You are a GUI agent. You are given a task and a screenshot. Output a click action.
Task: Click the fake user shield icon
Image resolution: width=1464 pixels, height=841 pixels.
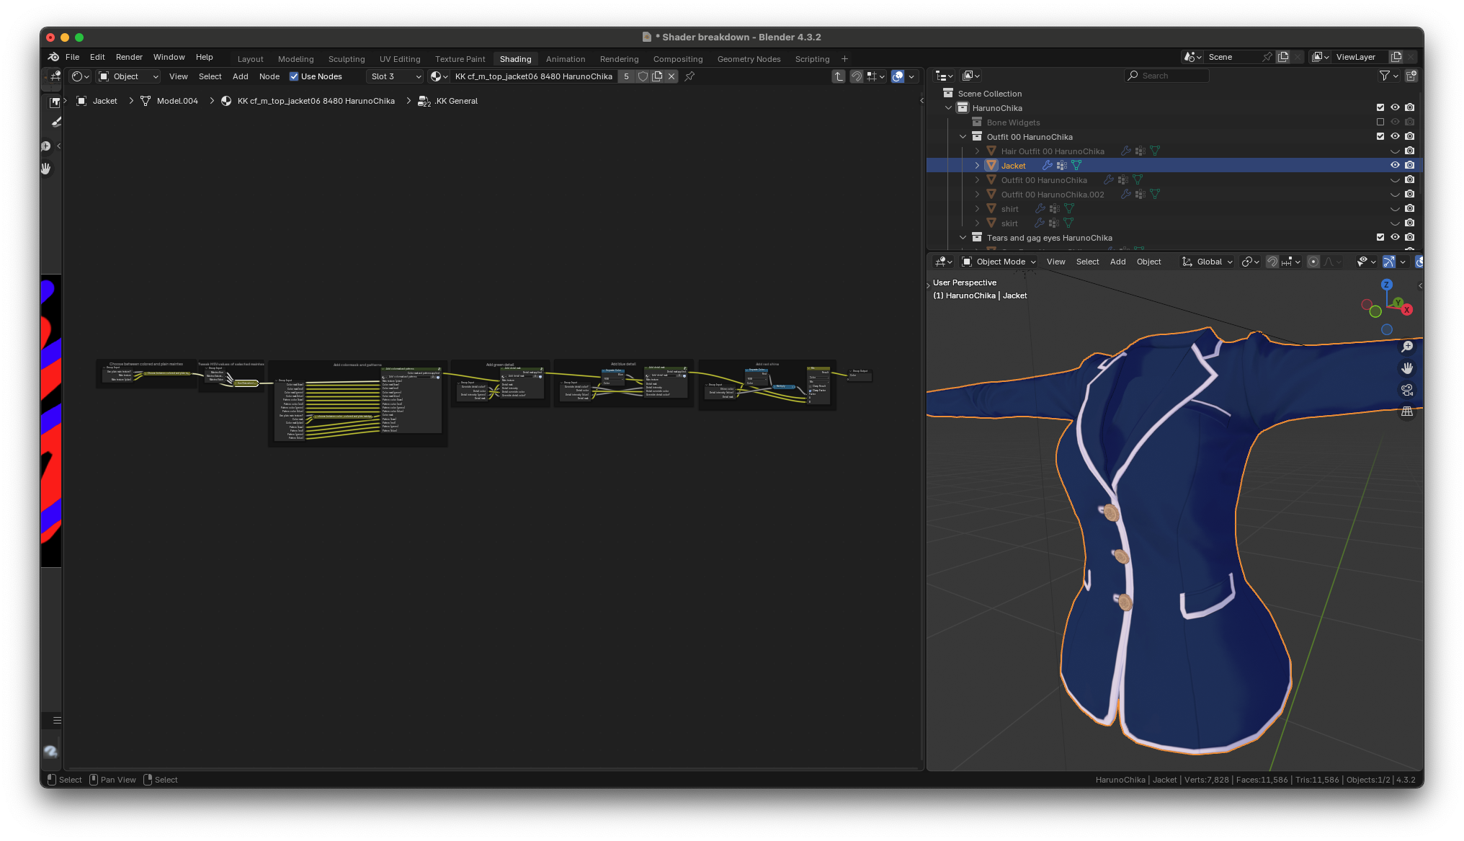click(x=643, y=76)
